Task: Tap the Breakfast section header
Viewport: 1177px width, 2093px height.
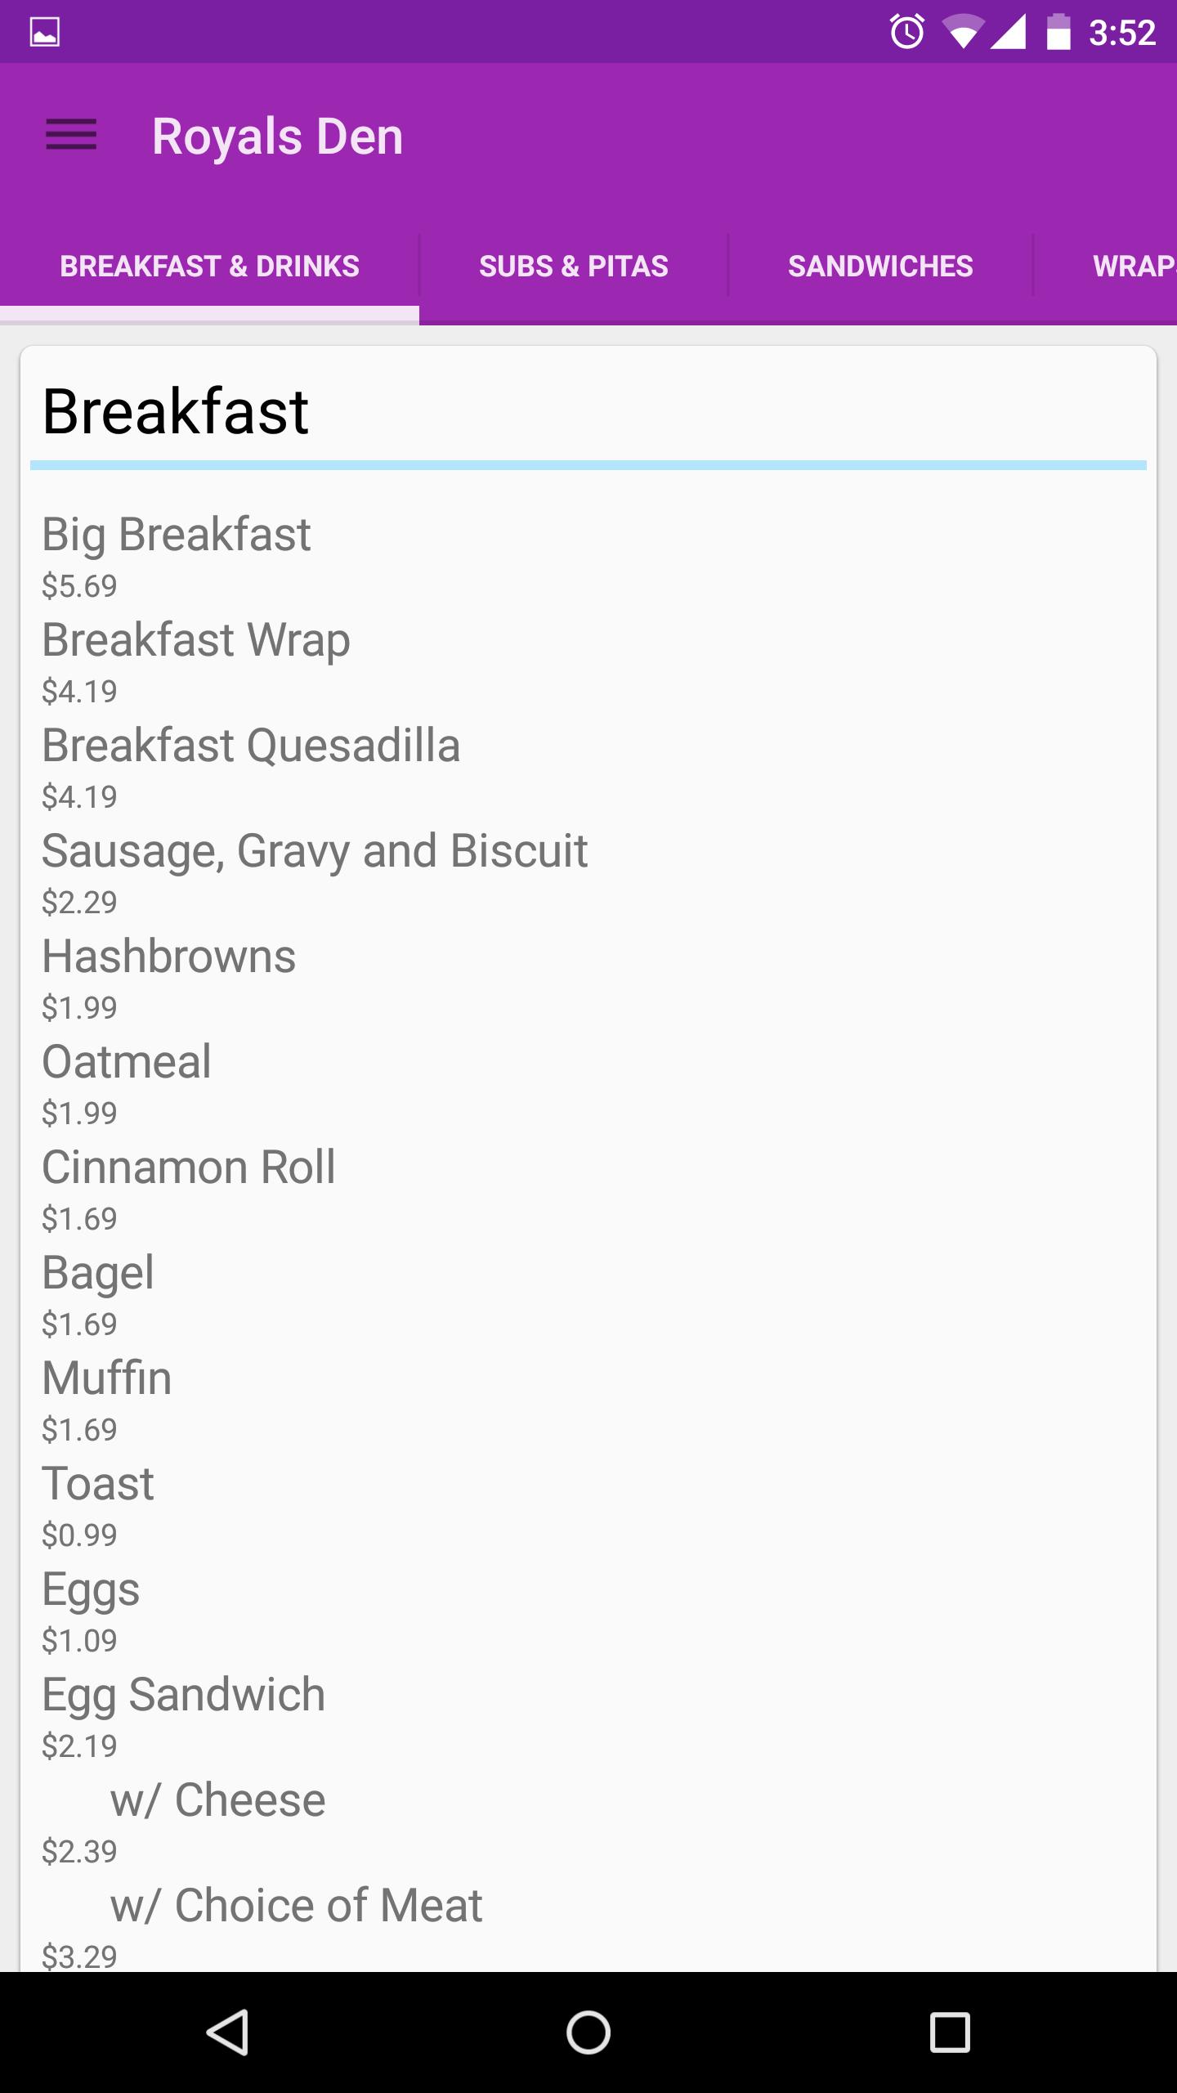Action: click(x=176, y=411)
